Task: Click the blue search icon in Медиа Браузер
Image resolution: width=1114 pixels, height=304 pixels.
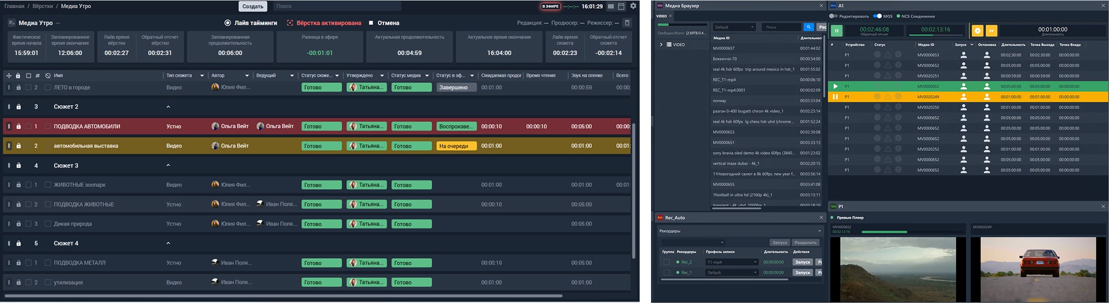Action: coord(808,27)
